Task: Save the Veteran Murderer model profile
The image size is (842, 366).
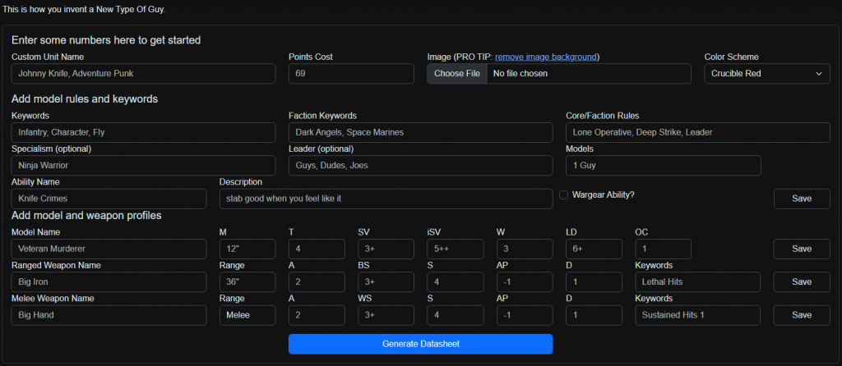Action: 801,249
